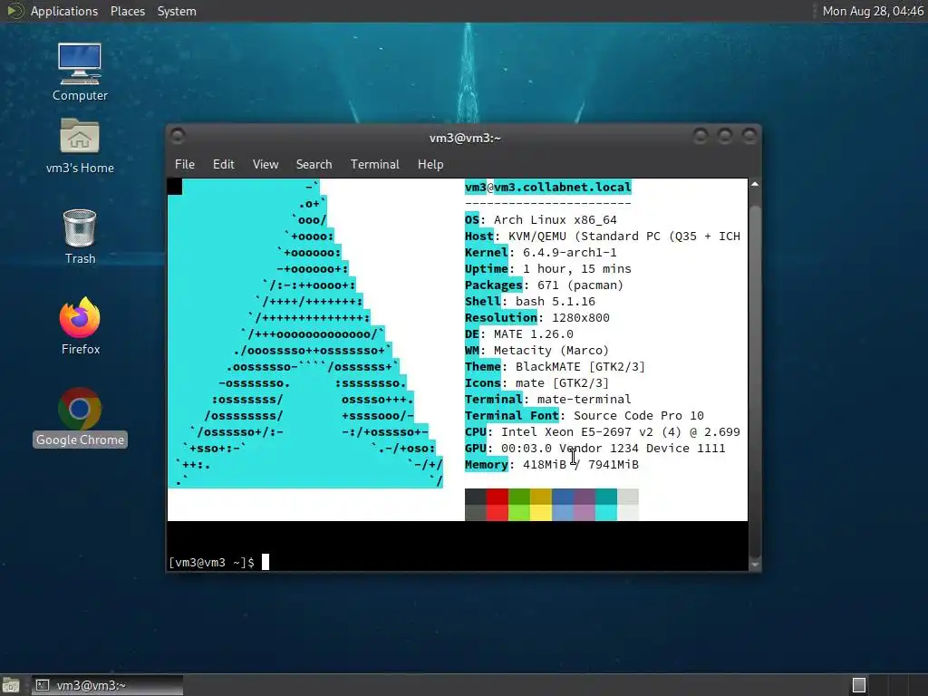Select the Trash icon on the desktop

pyautogui.click(x=80, y=236)
